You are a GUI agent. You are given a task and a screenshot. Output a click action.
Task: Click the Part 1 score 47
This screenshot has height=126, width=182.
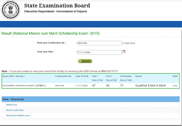pyautogui.click(x=94, y=85)
